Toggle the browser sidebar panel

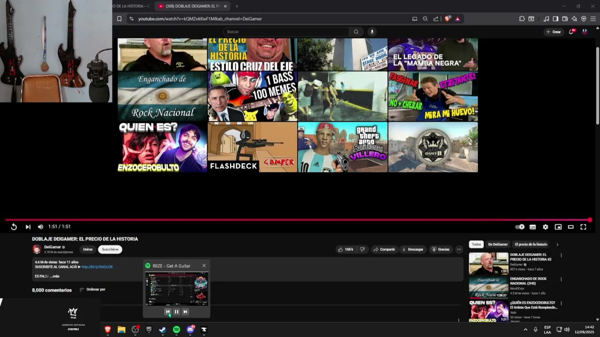(555, 19)
